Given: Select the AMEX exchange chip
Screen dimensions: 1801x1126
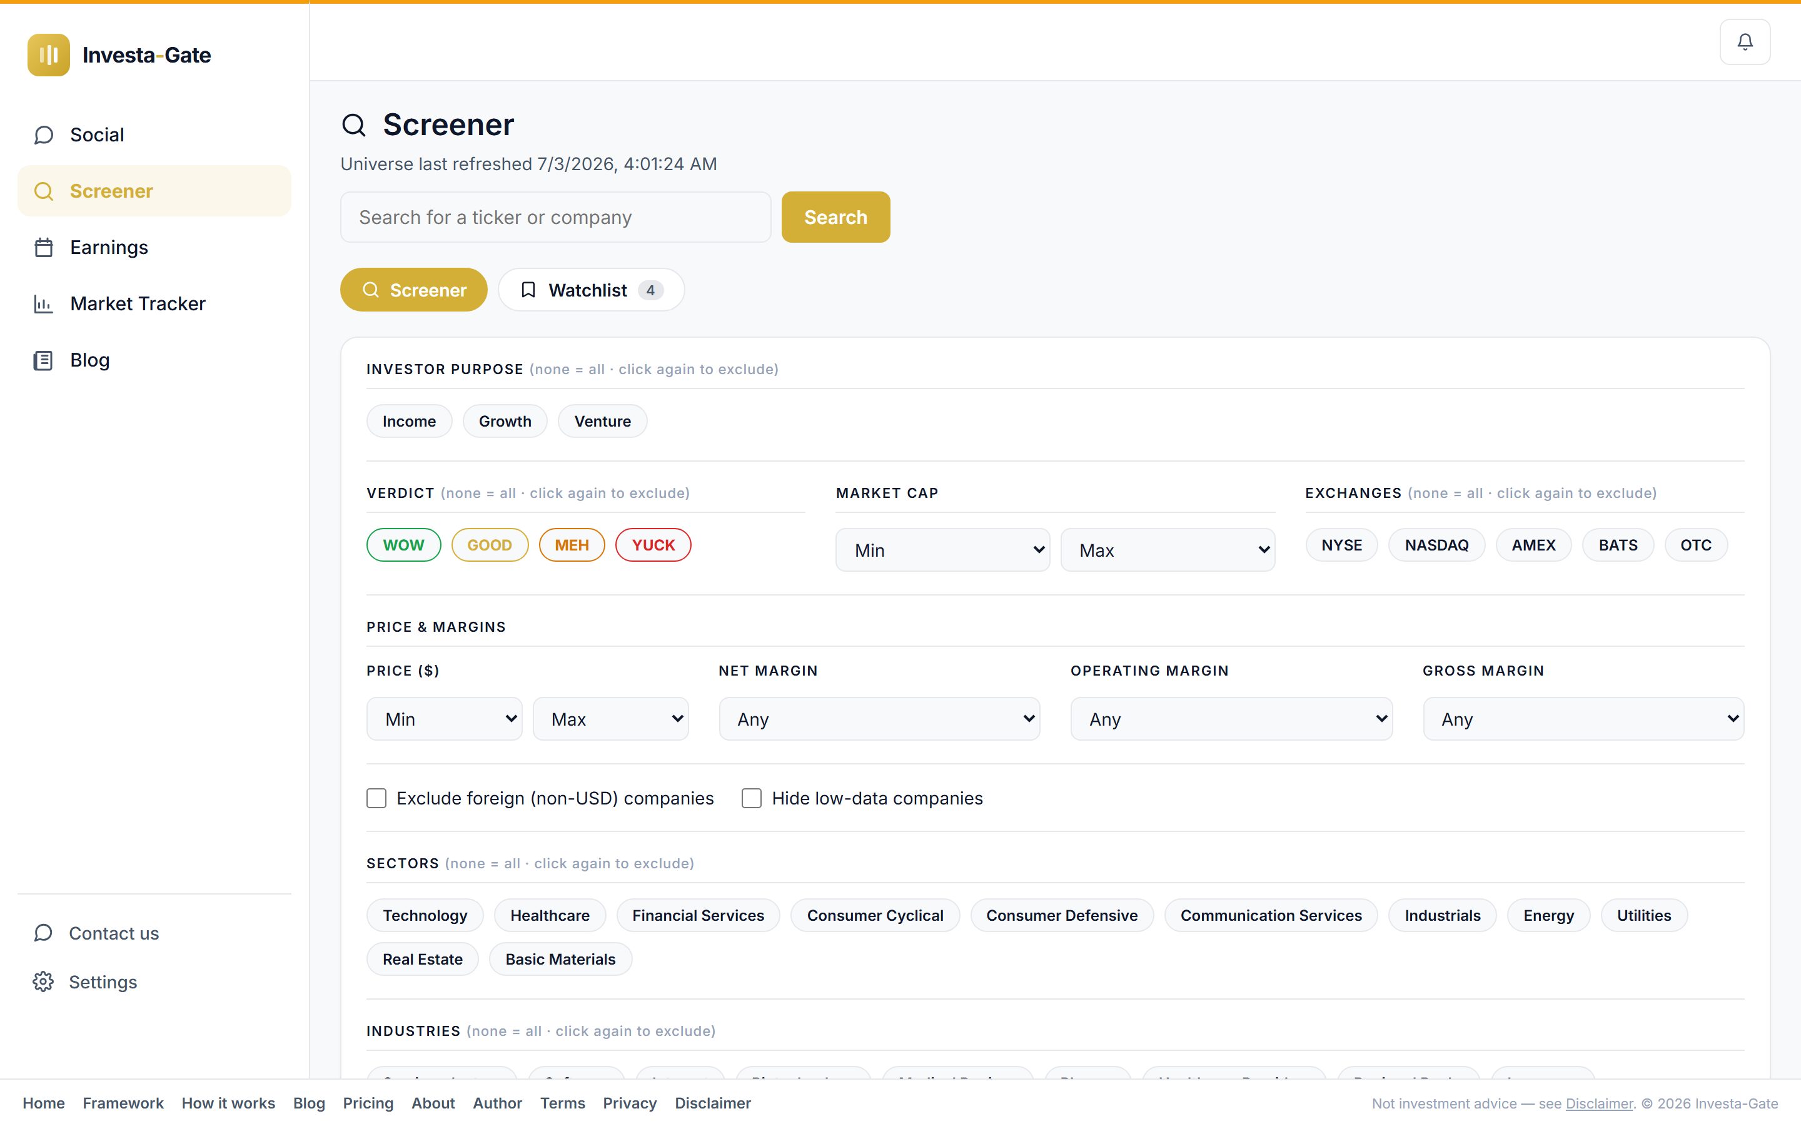Looking at the screenshot, I should click(1534, 545).
